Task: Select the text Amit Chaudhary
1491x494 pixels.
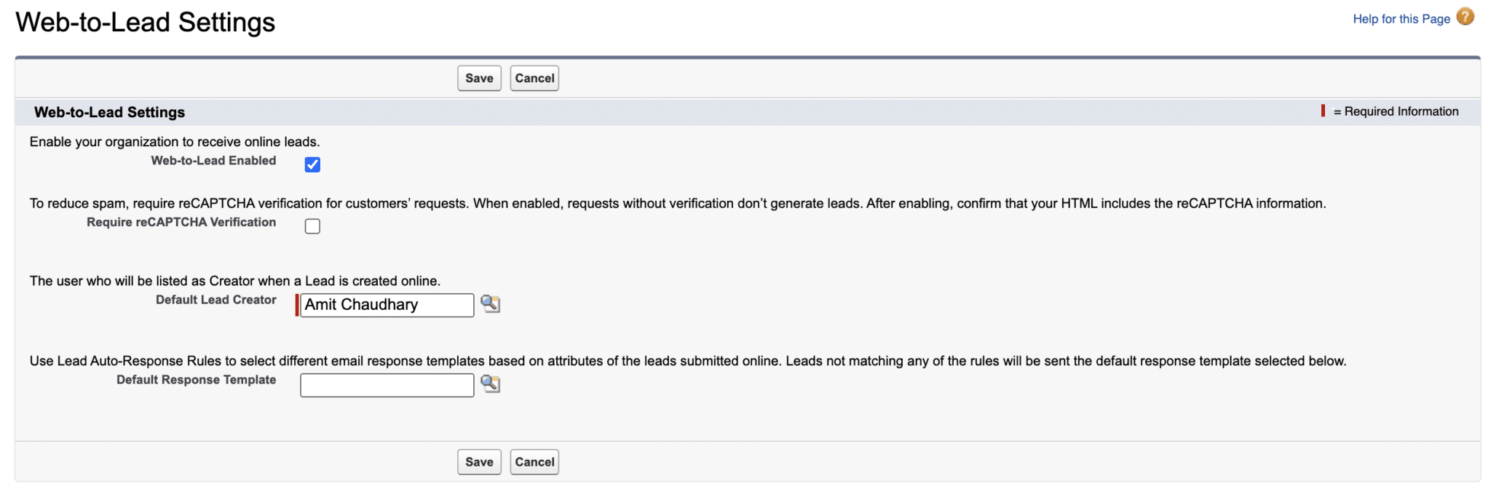Action: [x=363, y=304]
